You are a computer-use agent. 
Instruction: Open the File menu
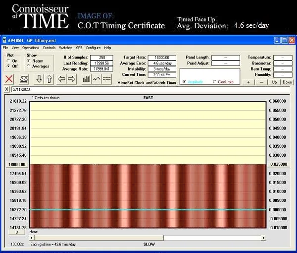[x=5, y=48]
